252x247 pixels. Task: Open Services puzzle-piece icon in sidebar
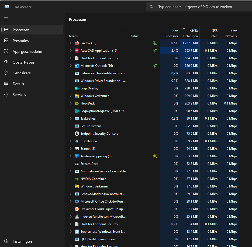point(6,95)
